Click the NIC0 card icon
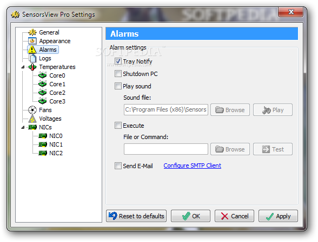The width and height of the screenshot is (318, 242). pyautogui.click(x=43, y=136)
